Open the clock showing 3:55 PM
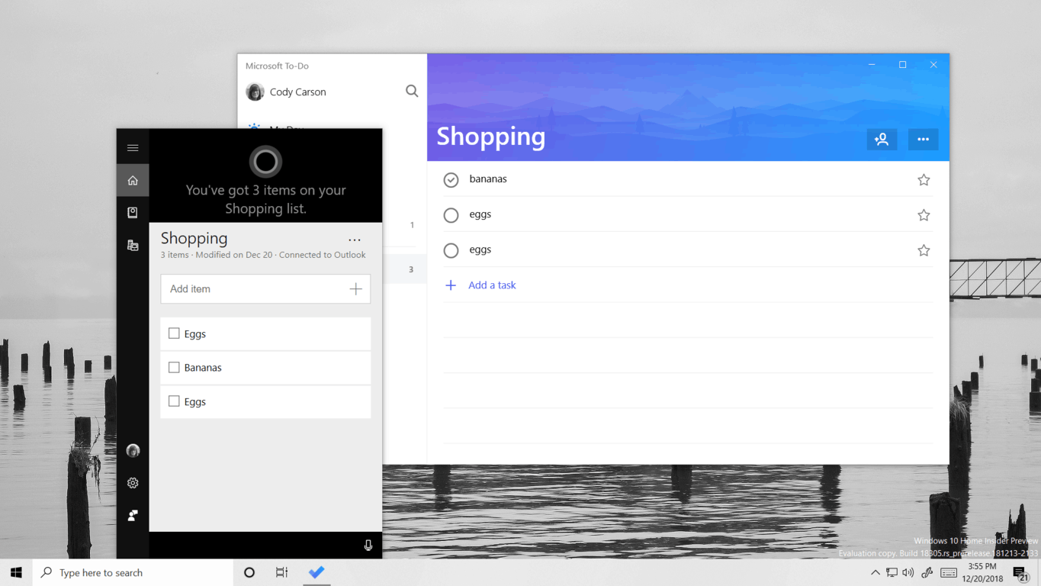 coord(982,572)
